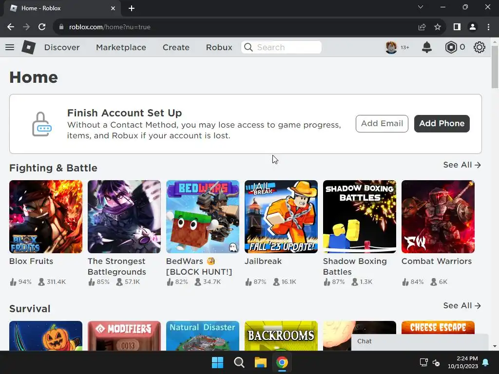Reload the page with refresh icon
Viewport: 499px width, 374px height.
point(42,27)
